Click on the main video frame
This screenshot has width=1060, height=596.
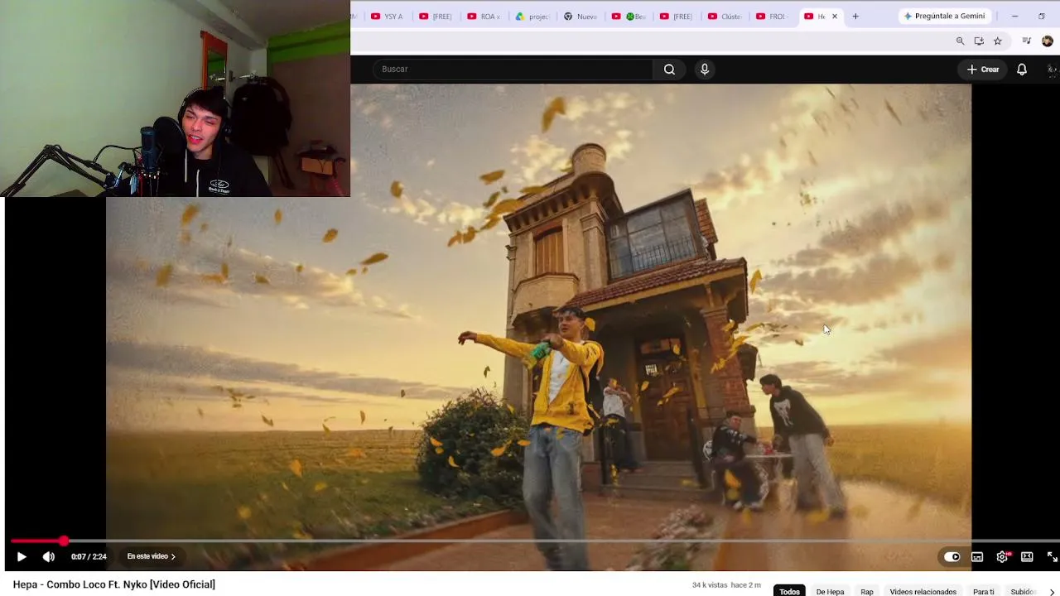coord(538,327)
